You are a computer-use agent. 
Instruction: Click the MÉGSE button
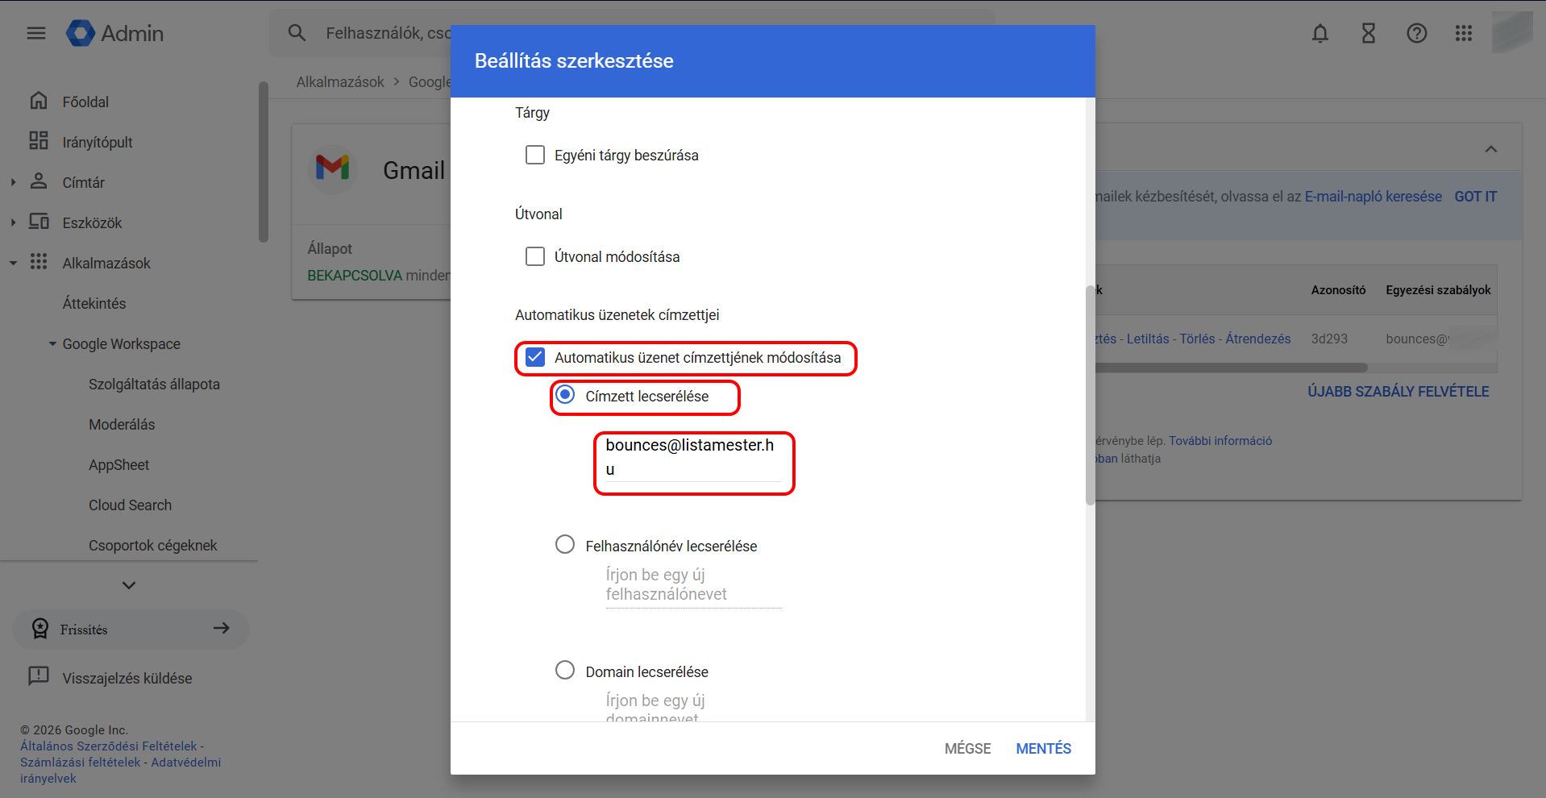(x=967, y=748)
